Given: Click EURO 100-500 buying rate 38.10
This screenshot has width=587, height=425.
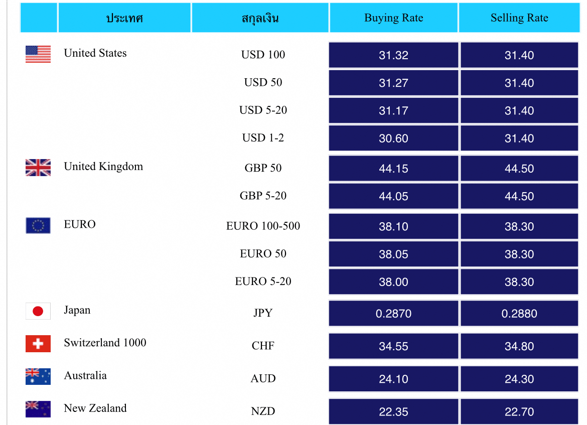Looking at the screenshot, I should (393, 227).
